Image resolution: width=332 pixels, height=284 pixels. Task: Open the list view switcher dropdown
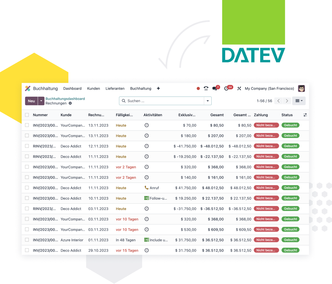tap(299, 101)
